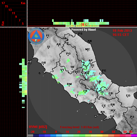Click the 'HVMI [dBZ]' legend title

click(38, 127)
